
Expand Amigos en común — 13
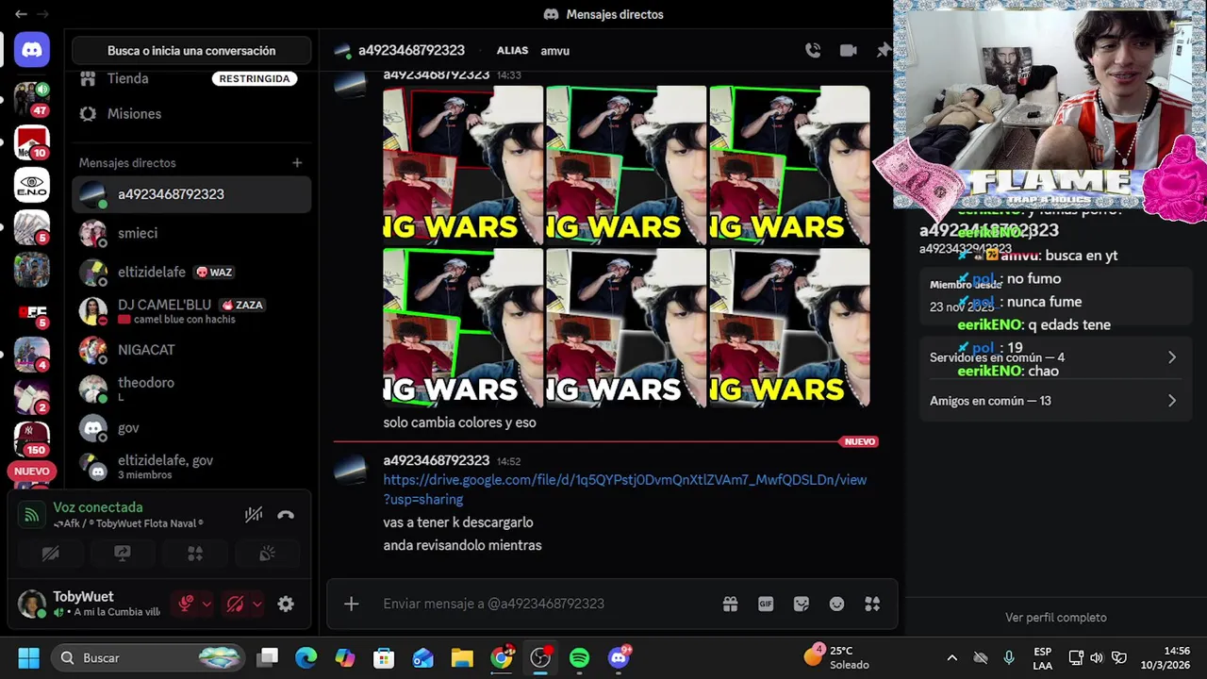coord(1054,401)
